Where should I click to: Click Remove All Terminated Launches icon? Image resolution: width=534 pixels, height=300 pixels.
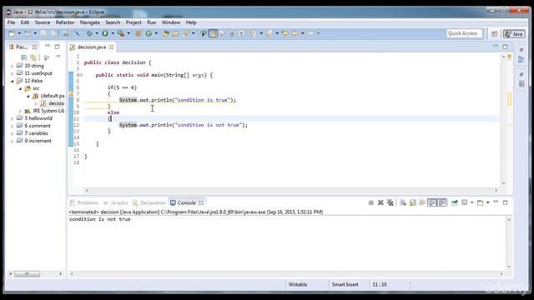click(x=390, y=202)
